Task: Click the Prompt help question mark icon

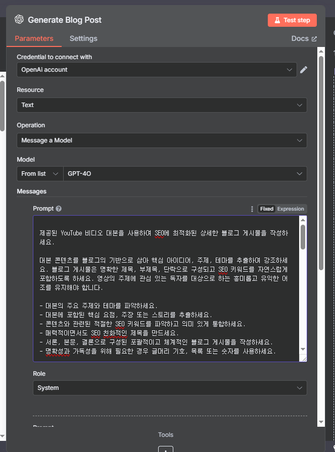Action: [x=59, y=209]
